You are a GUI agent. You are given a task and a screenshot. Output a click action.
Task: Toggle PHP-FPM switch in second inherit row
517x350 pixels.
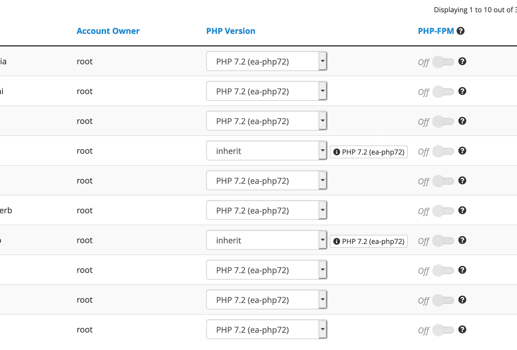pyautogui.click(x=443, y=241)
